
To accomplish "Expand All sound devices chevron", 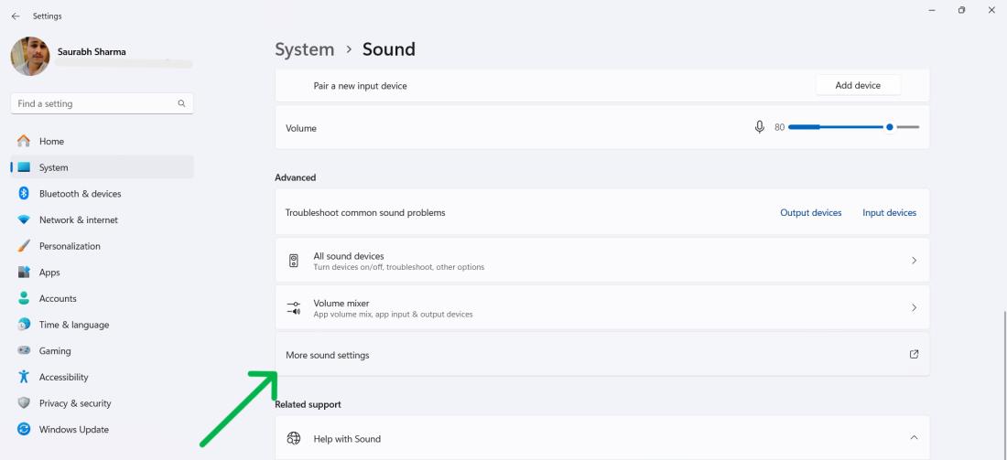I will [914, 261].
